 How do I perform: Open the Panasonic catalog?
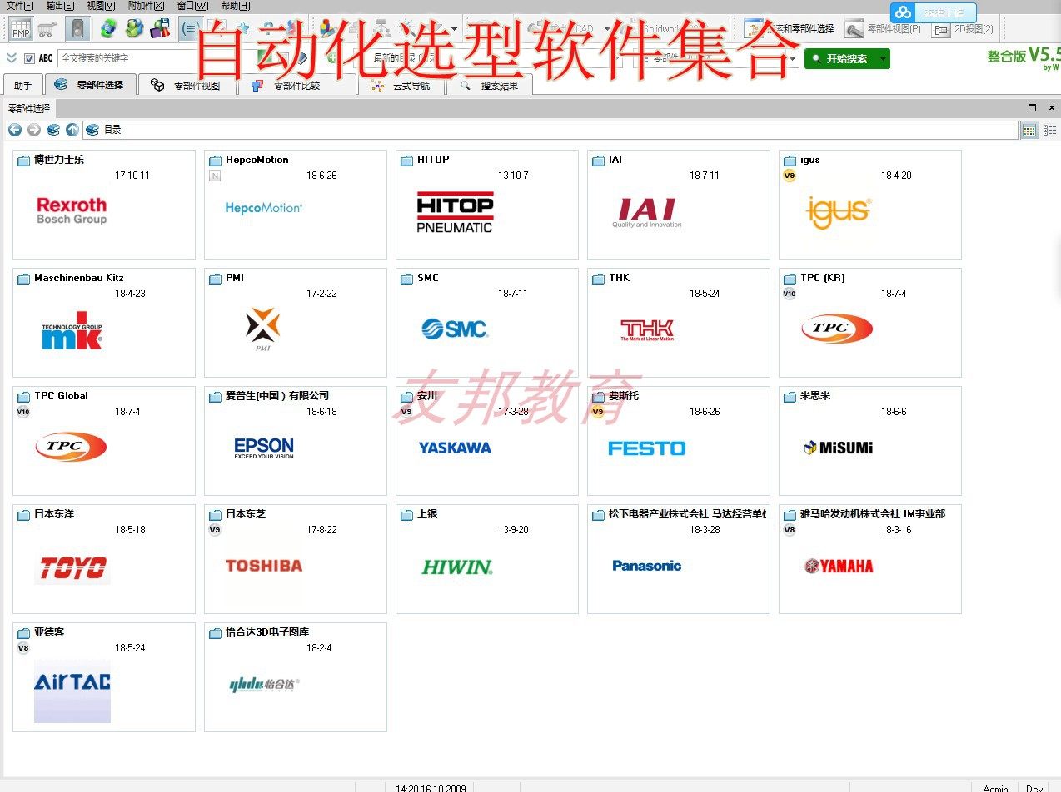[679, 559]
